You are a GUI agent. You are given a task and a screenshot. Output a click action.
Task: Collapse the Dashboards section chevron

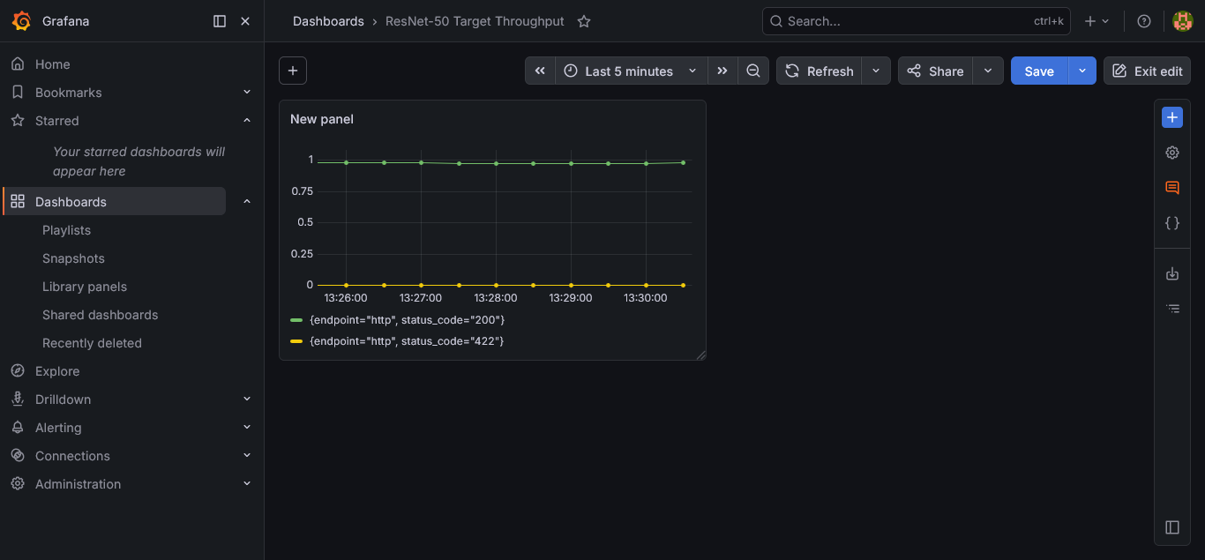(x=247, y=201)
